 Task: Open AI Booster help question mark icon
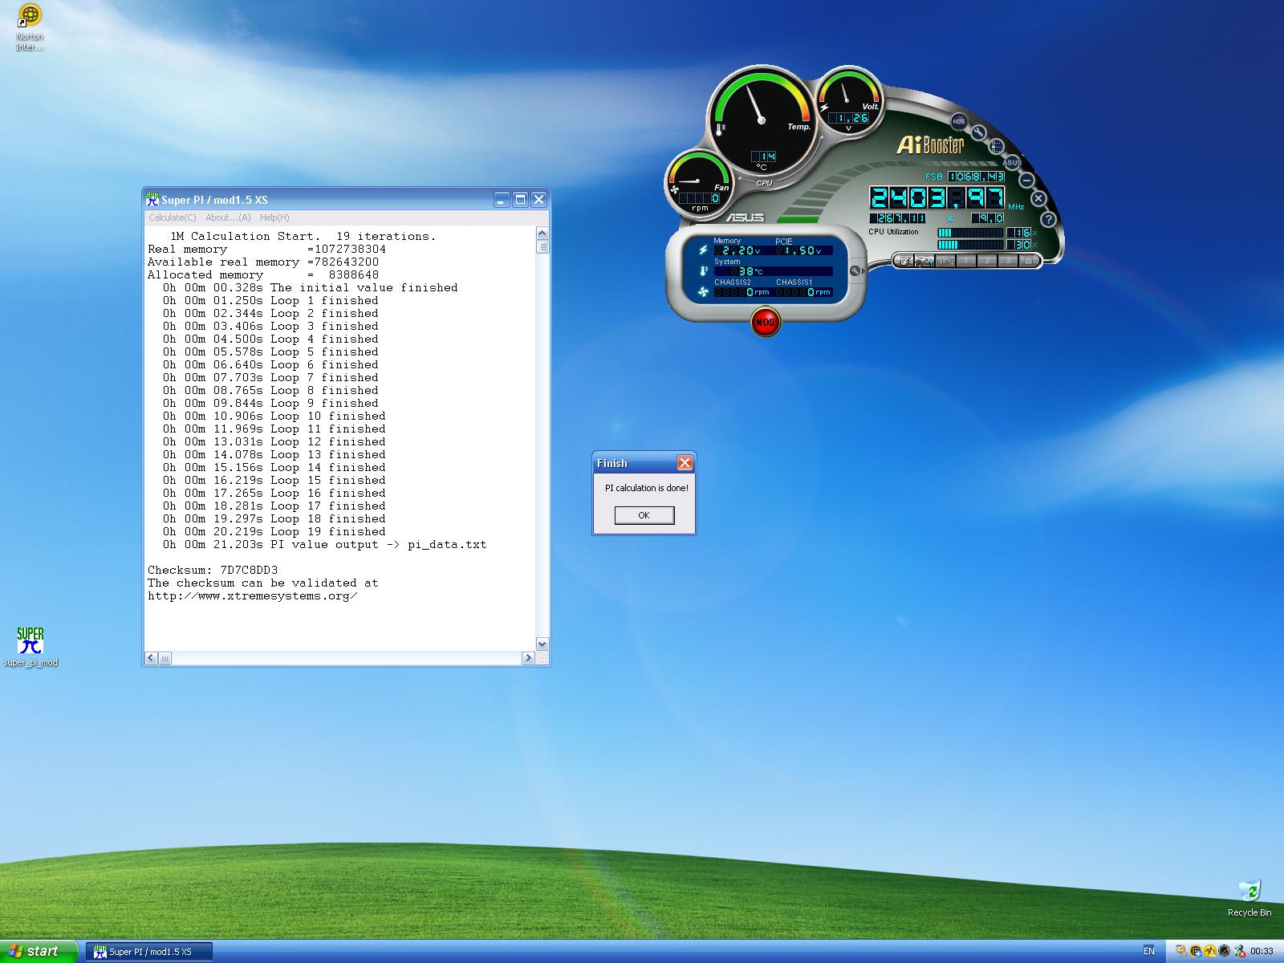[1048, 218]
